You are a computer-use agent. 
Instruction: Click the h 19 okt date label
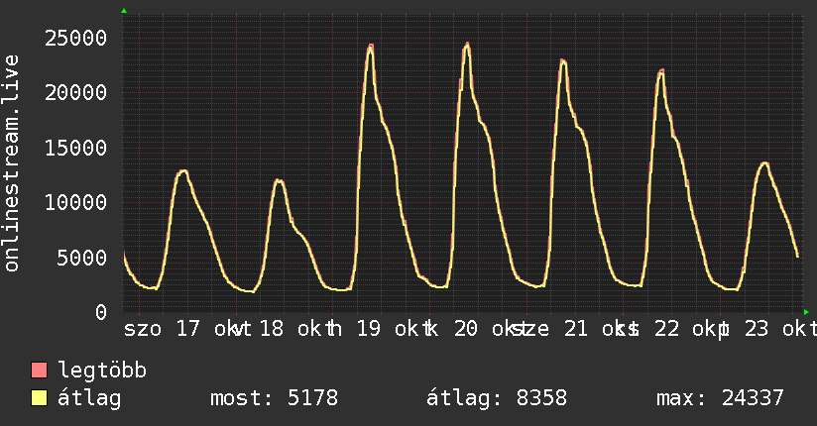point(374,329)
